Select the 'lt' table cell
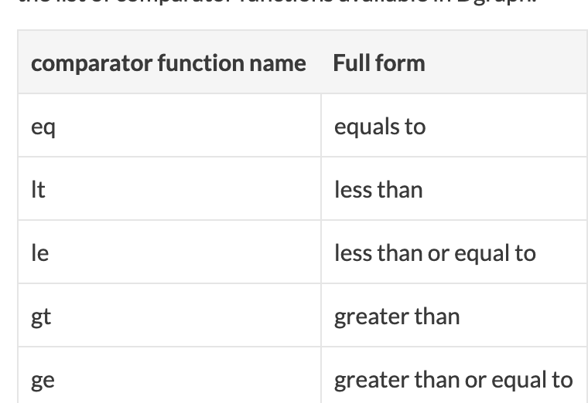Image resolution: width=588 pixels, height=403 pixels. click(38, 190)
